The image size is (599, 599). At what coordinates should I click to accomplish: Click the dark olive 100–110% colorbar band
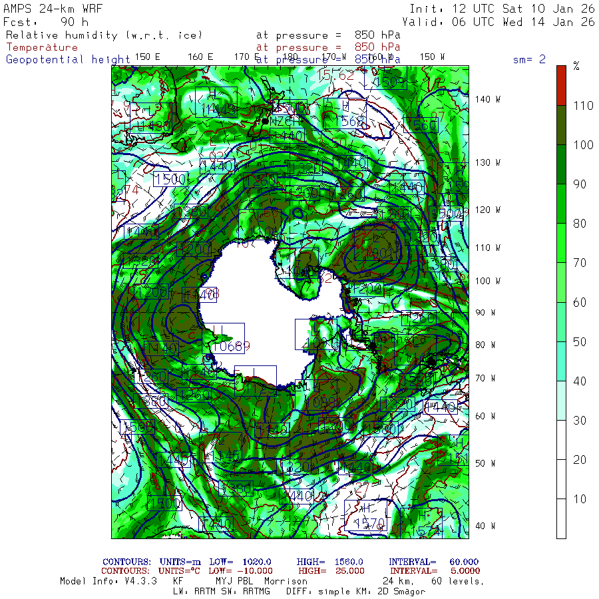click(x=561, y=124)
